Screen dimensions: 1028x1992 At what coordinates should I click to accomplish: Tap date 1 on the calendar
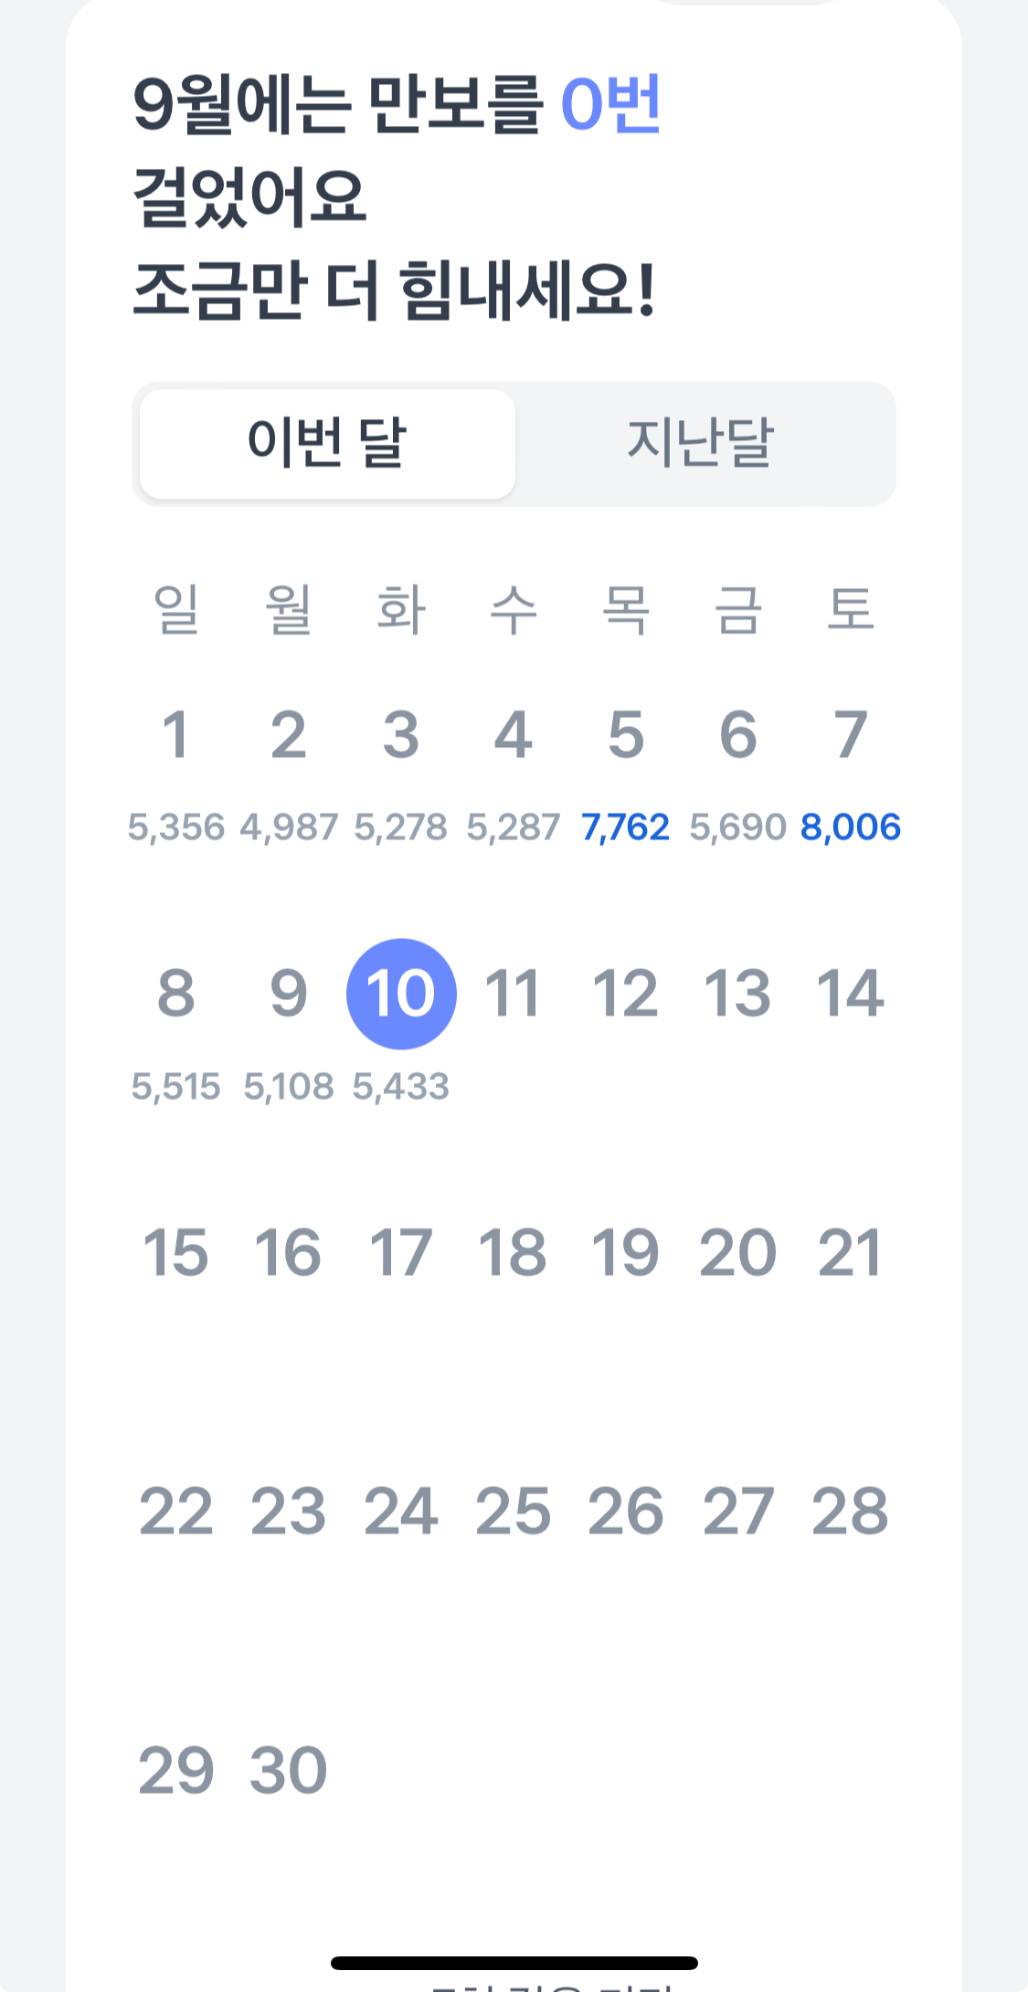[175, 735]
